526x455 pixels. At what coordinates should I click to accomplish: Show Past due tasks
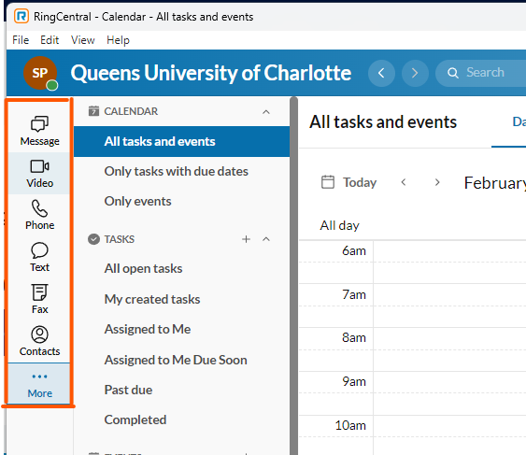tap(181, 390)
